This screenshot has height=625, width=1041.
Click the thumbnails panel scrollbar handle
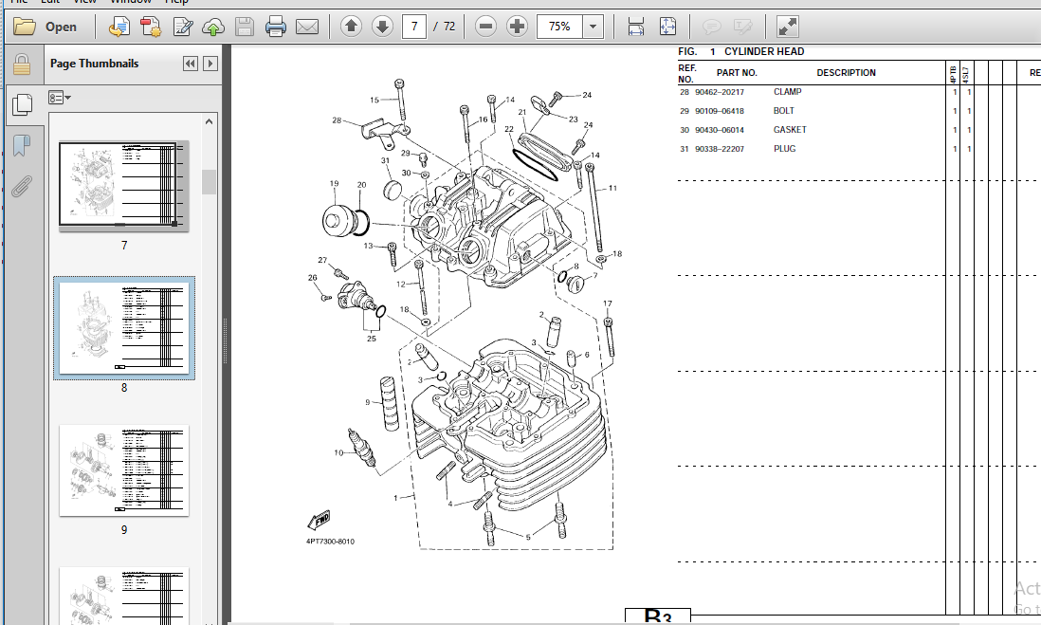pos(210,182)
